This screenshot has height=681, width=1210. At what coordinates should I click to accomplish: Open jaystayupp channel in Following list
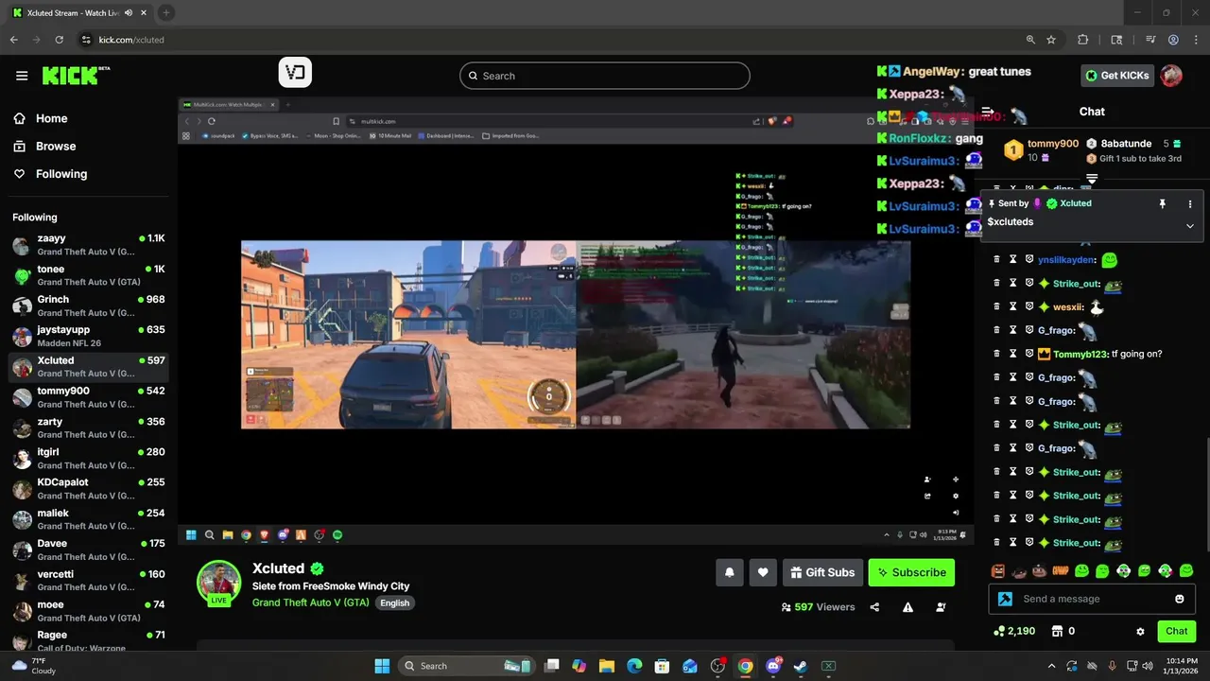pyautogui.click(x=89, y=336)
